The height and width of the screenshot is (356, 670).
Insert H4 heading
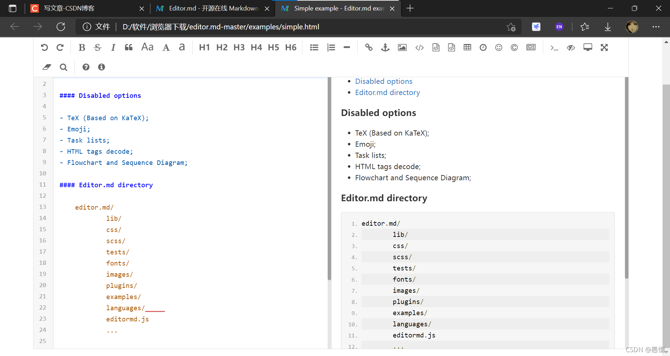tap(256, 48)
